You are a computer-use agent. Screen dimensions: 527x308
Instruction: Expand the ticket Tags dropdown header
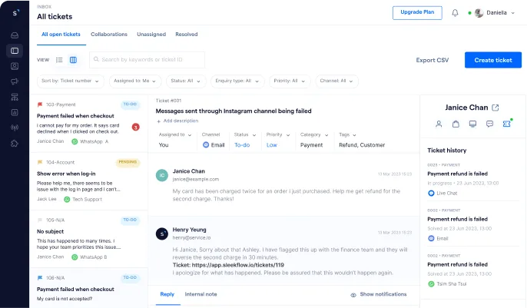[x=347, y=134]
